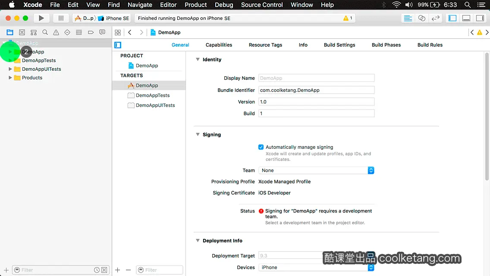The width and height of the screenshot is (490, 276).
Task: Open the Test navigator diamond icon
Action: (67, 32)
